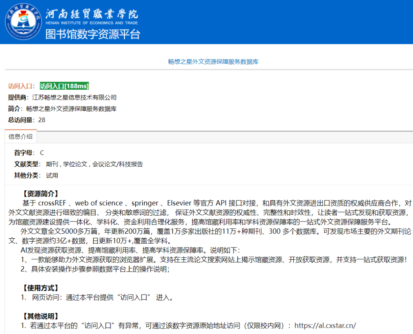Click the total visit count 28
Viewport: 413px width, 334px height.
click(42, 120)
